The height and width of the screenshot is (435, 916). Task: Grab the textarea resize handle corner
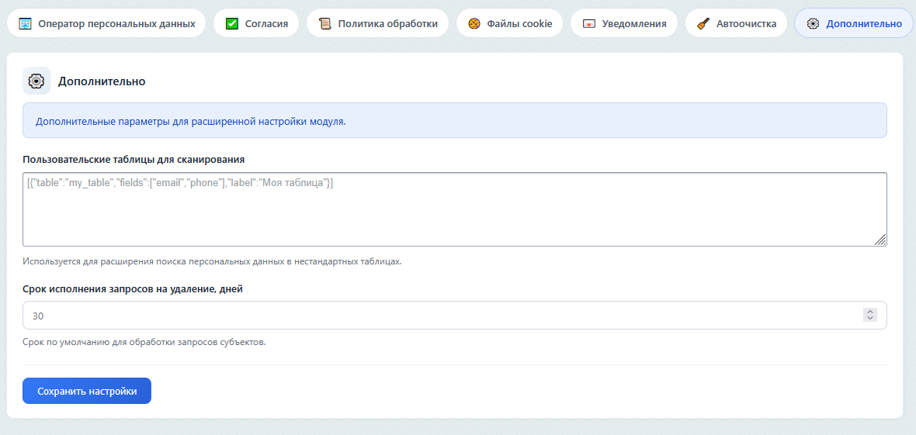[881, 240]
